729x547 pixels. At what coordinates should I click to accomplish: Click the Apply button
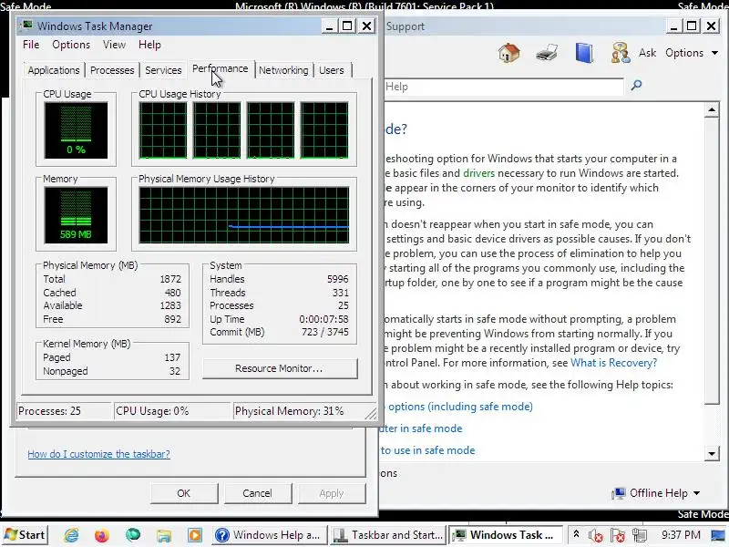click(332, 493)
